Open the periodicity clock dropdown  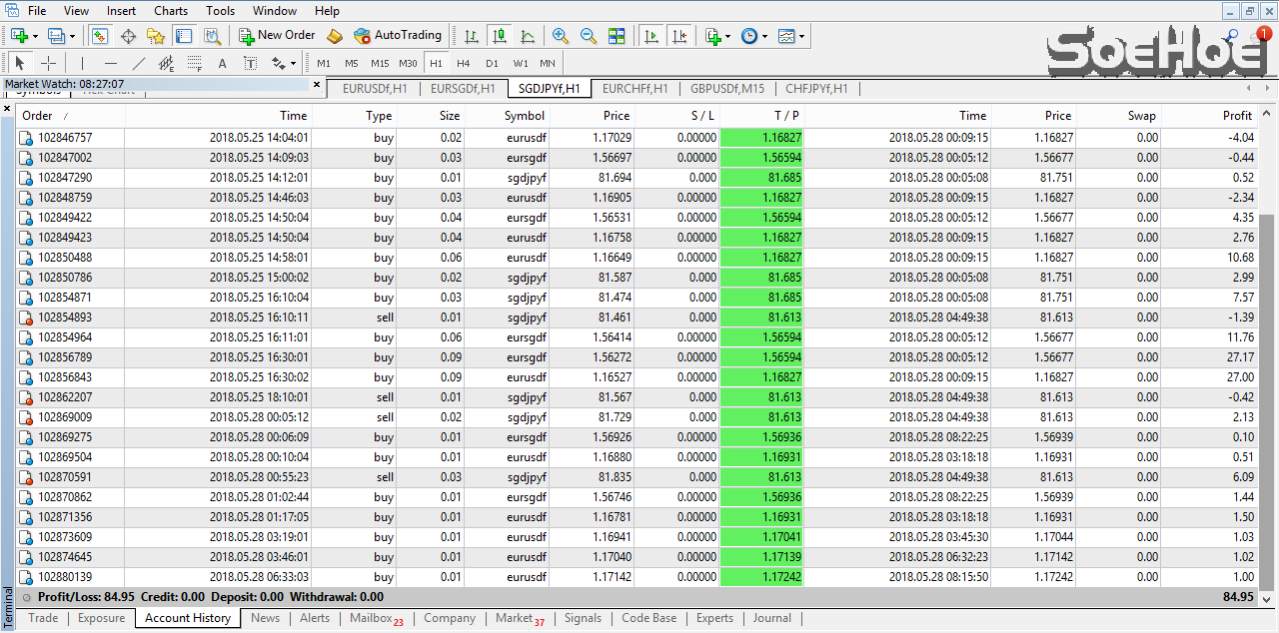click(x=754, y=36)
